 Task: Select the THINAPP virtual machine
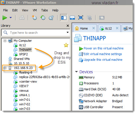point(25,50)
